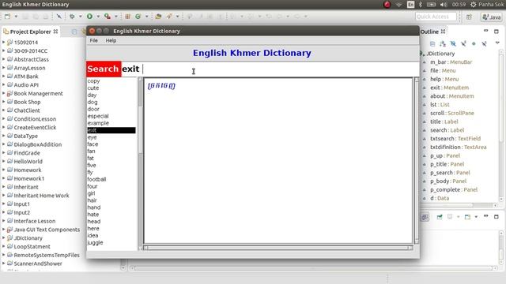Click the clock showing 00:59
The width and height of the screenshot is (506, 284).
tap(459, 5)
